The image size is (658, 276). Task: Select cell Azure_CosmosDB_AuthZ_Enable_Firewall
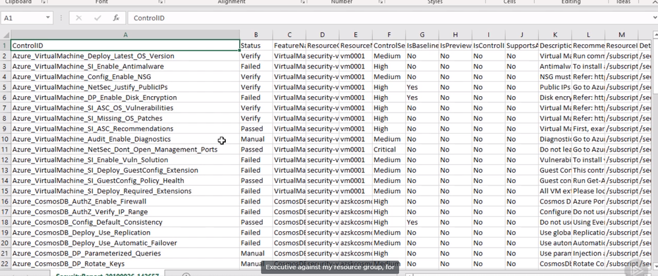pyautogui.click(x=125, y=202)
